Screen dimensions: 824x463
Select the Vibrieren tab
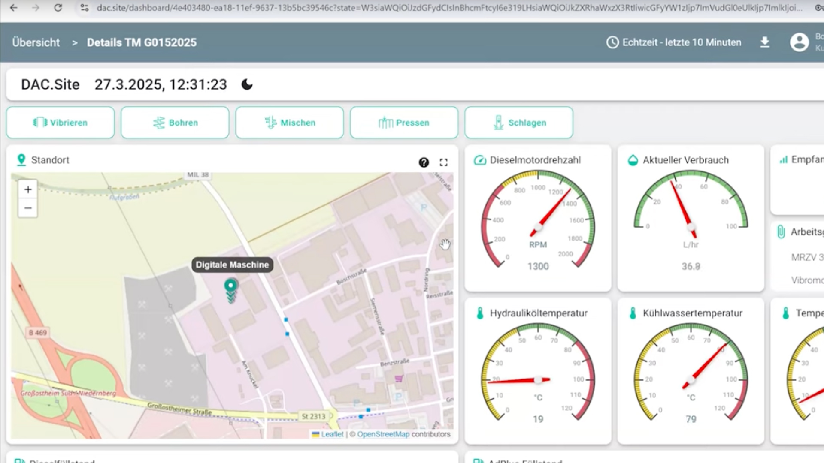click(x=61, y=123)
